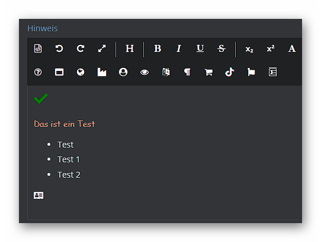Toggle bold formatting
The height and width of the screenshot is (242, 321).
click(x=158, y=48)
